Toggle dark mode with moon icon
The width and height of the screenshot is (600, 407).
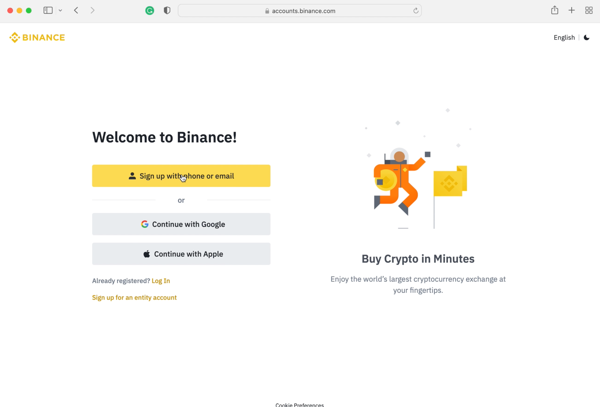pos(587,38)
